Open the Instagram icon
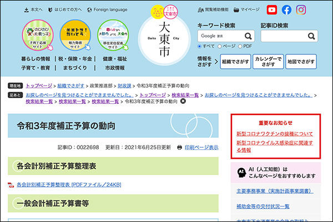This screenshot has height=222, width=333. click(301, 10)
